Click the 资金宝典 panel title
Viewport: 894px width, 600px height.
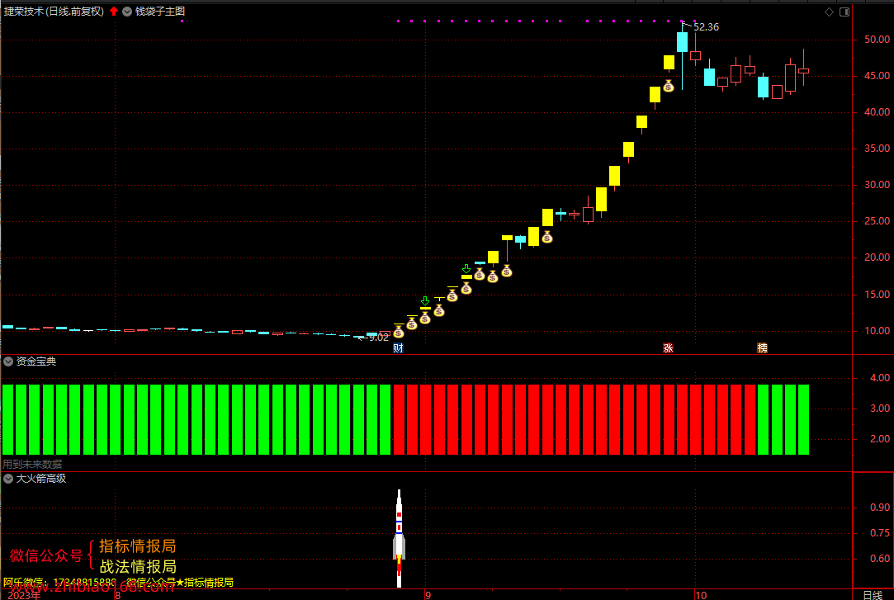pos(36,361)
